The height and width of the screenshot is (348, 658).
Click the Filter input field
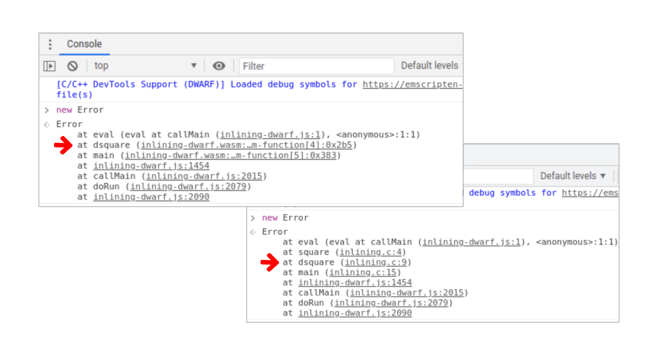coord(305,66)
